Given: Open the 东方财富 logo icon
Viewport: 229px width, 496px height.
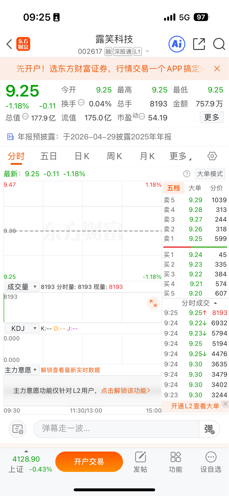Looking at the screenshot, I should pyautogui.click(x=23, y=44).
